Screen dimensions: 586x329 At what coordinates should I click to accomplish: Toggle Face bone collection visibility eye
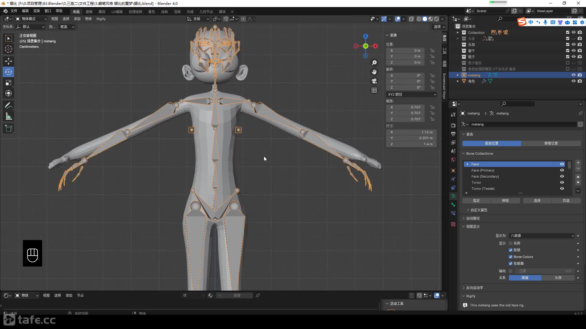[562, 164]
